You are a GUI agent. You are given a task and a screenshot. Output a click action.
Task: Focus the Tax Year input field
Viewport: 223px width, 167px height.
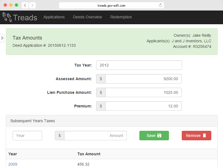pyautogui.click(x=139, y=65)
